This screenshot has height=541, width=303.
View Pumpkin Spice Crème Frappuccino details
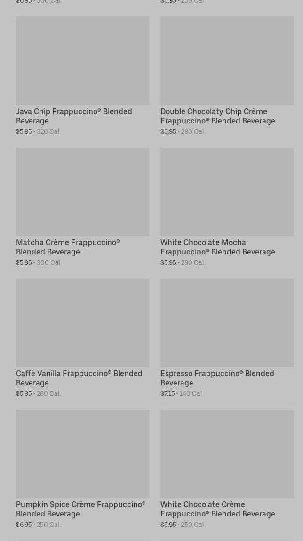point(80,509)
